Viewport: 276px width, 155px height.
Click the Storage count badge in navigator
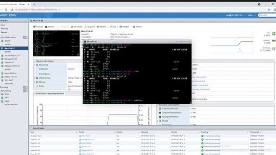tap(25, 87)
